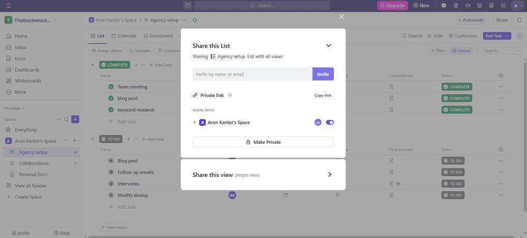
Task: Click Invite at the sidebar bottom
Action: point(21,233)
